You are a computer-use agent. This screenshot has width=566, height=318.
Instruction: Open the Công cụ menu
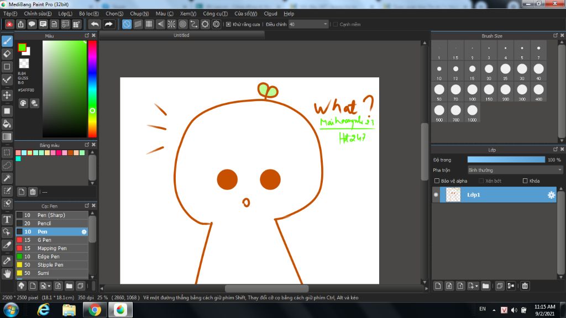[x=215, y=14]
